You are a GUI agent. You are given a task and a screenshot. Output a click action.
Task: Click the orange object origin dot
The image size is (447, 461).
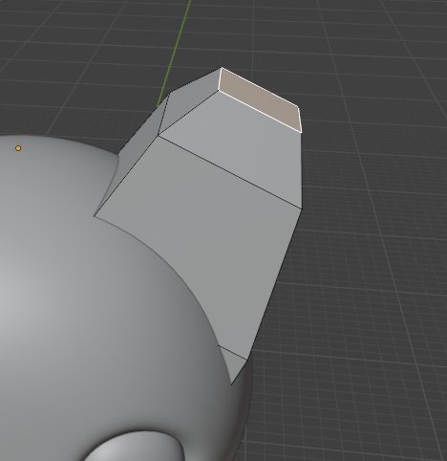(x=18, y=148)
